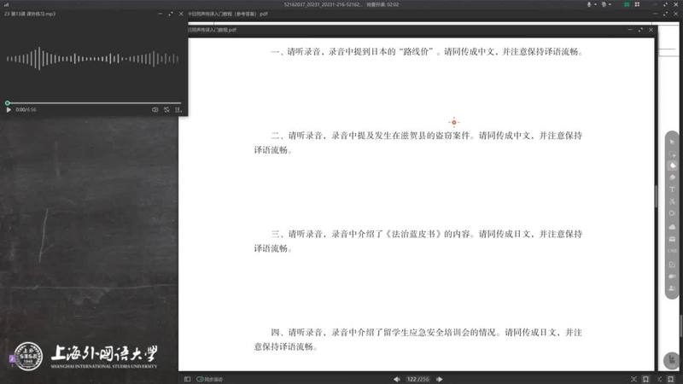Go to the previous PDF page arrow
The width and height of the screenshot is (683, 384).
click(x=396, y=378)
